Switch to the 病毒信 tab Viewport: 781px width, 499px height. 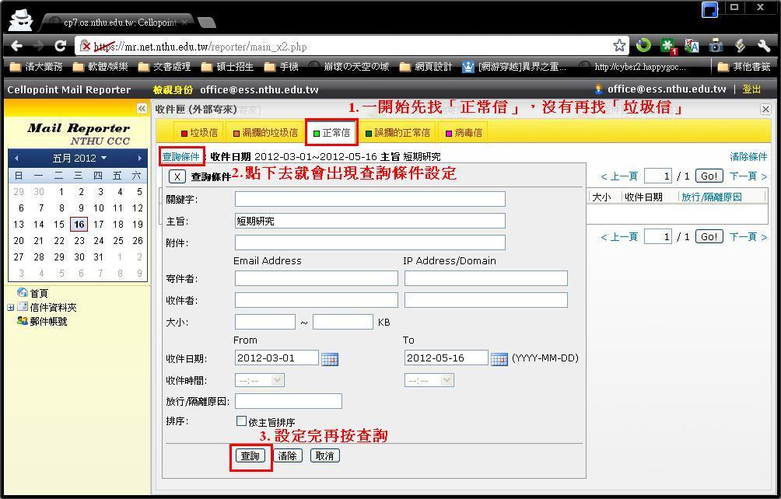tap(463, 133)
